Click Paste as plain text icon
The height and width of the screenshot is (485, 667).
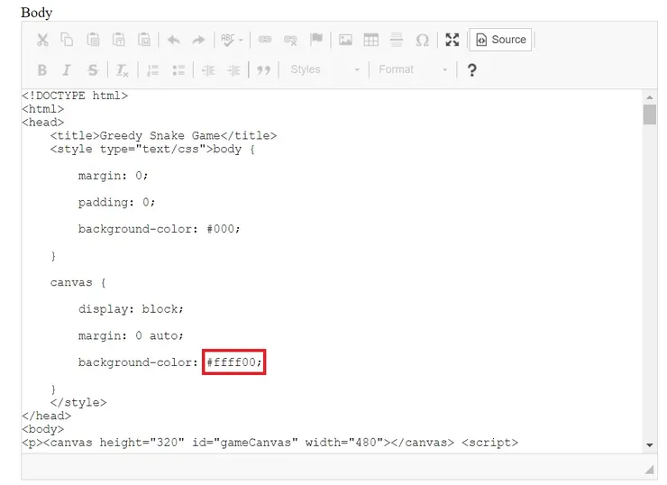coord(119,40)
